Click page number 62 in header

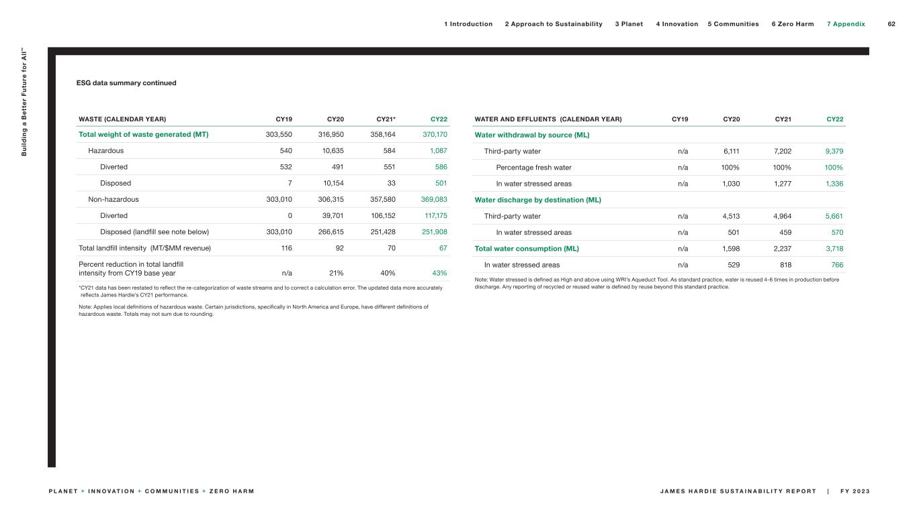coord(891,24)
